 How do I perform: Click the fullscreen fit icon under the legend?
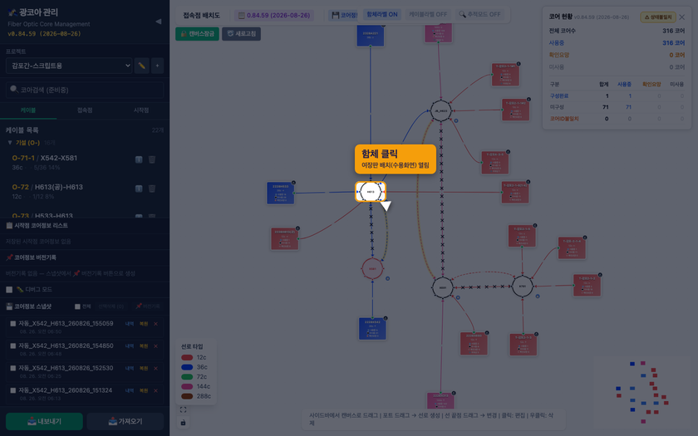point(183,409)
